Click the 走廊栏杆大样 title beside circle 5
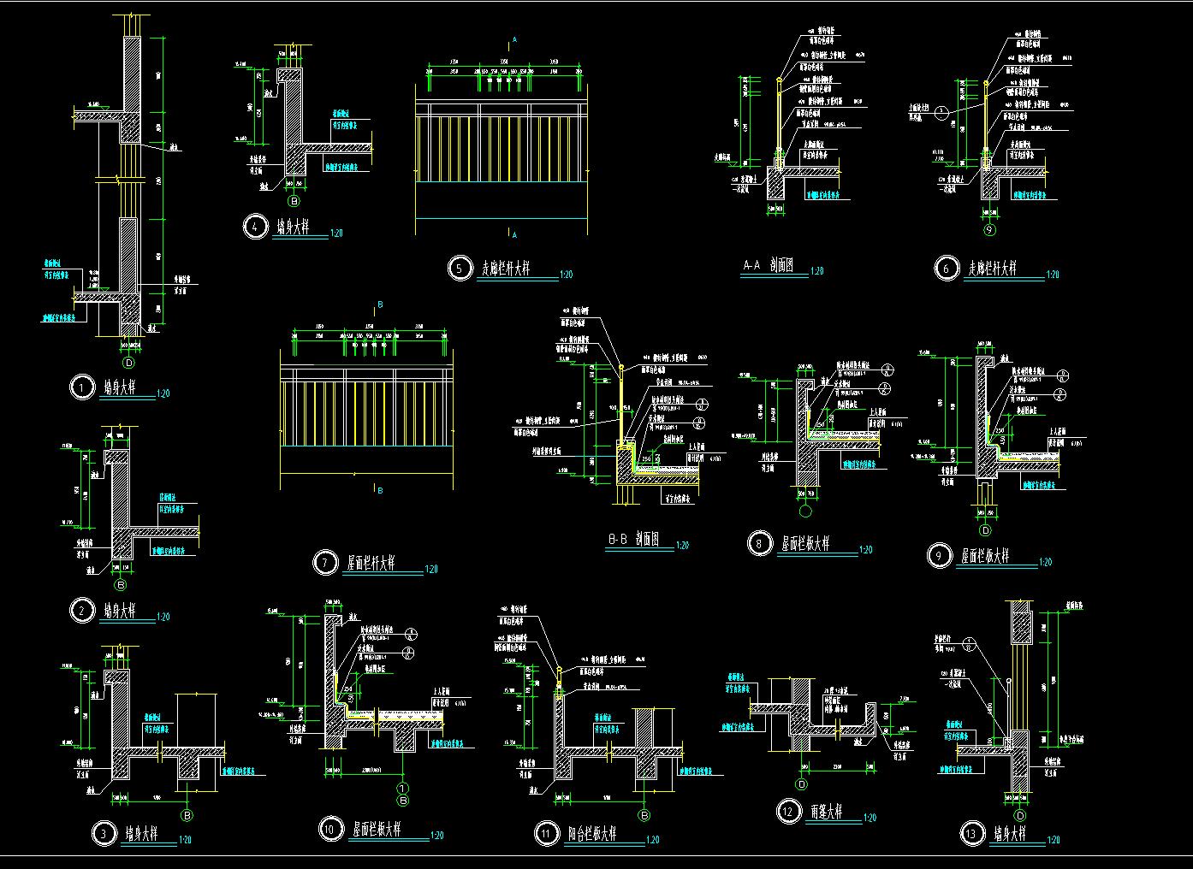This screenshot has height=869, width=1193. click(505, 269)
